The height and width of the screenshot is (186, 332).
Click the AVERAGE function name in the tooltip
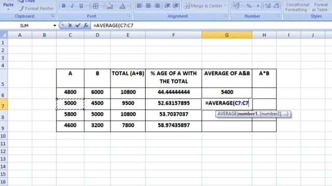point(227,114)
